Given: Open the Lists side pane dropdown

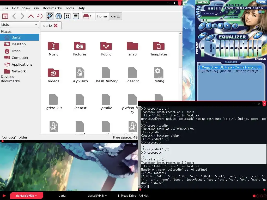Looking at the screenshot, I should pos(19,24).
